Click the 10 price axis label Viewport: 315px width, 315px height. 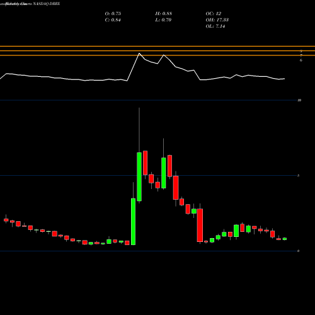click(299, 100)
